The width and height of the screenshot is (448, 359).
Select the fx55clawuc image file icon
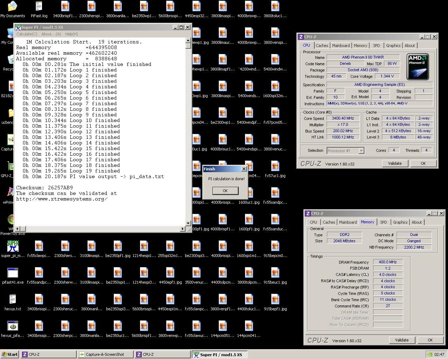pos(196,326)
